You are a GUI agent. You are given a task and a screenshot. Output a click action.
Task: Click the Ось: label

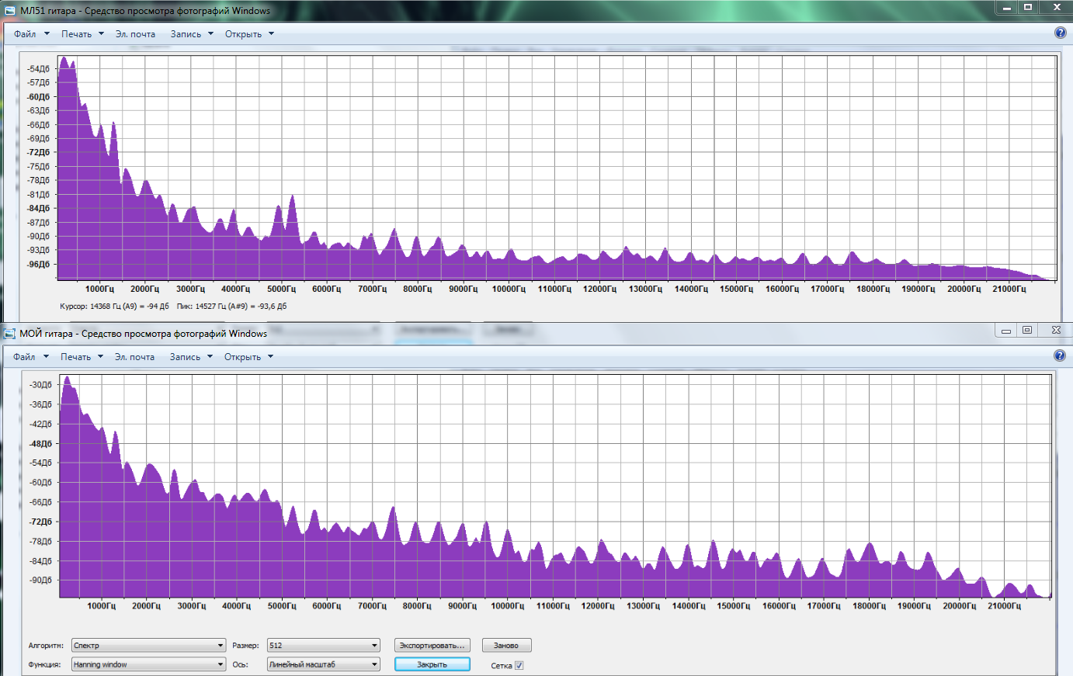[x=240, y=665]
